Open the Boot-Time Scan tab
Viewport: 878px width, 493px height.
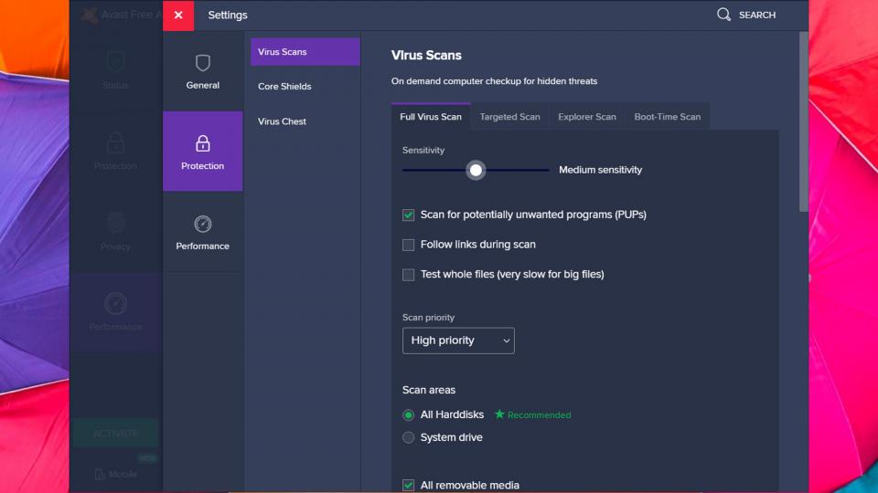pos(667,117)
